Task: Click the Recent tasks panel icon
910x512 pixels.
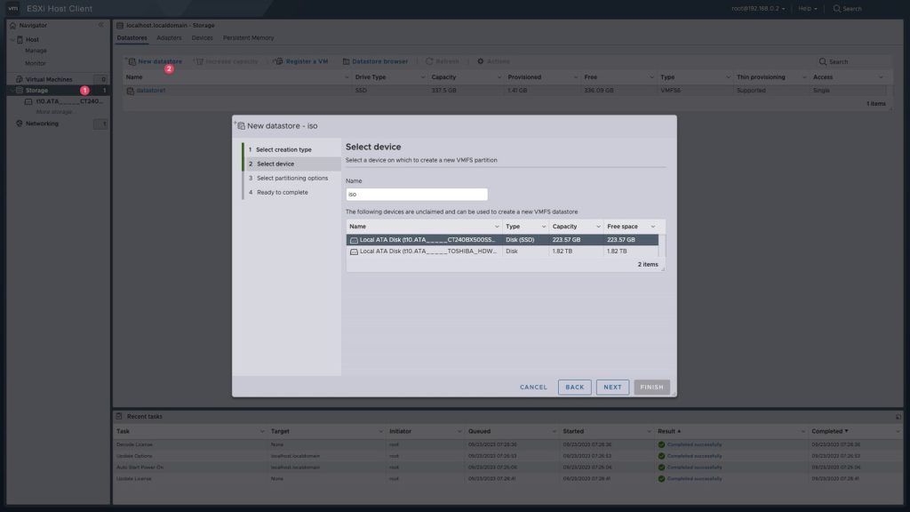Action: pos(119,416)
